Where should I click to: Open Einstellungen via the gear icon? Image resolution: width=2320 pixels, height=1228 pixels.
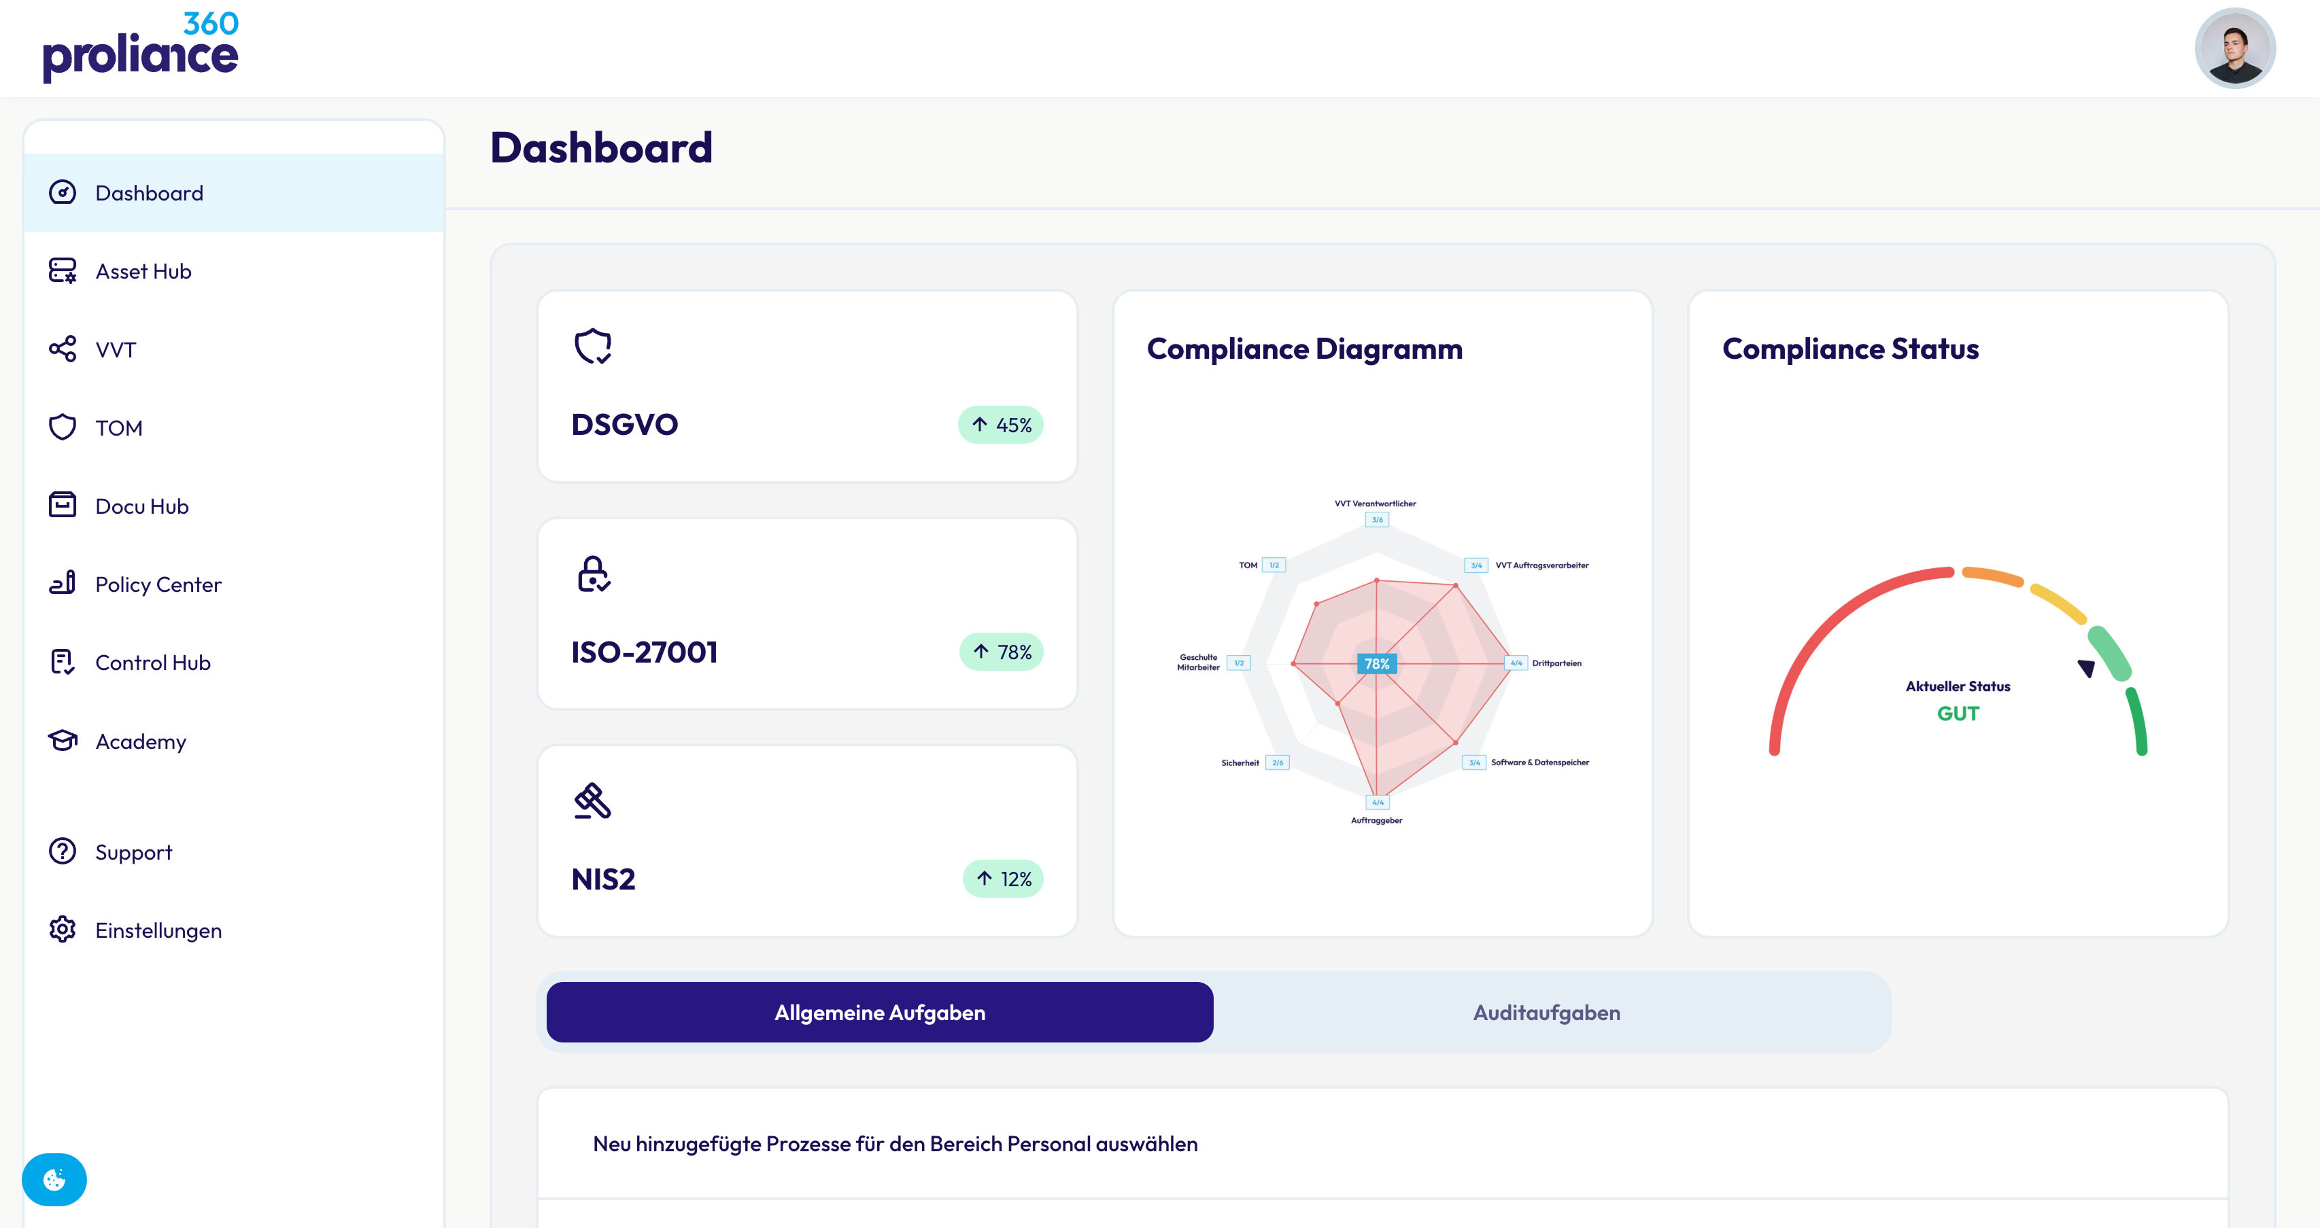tap(62, 929)
